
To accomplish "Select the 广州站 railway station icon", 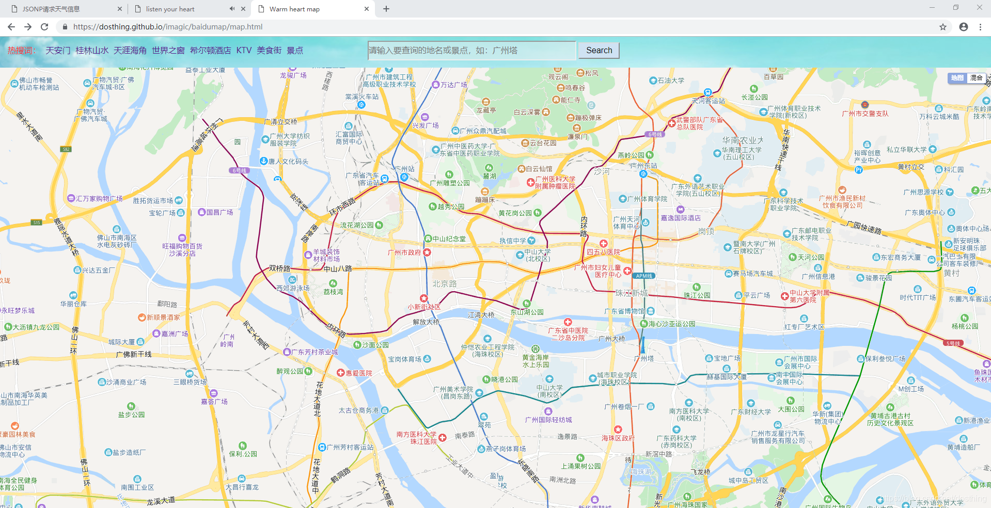I will (404, 177).
